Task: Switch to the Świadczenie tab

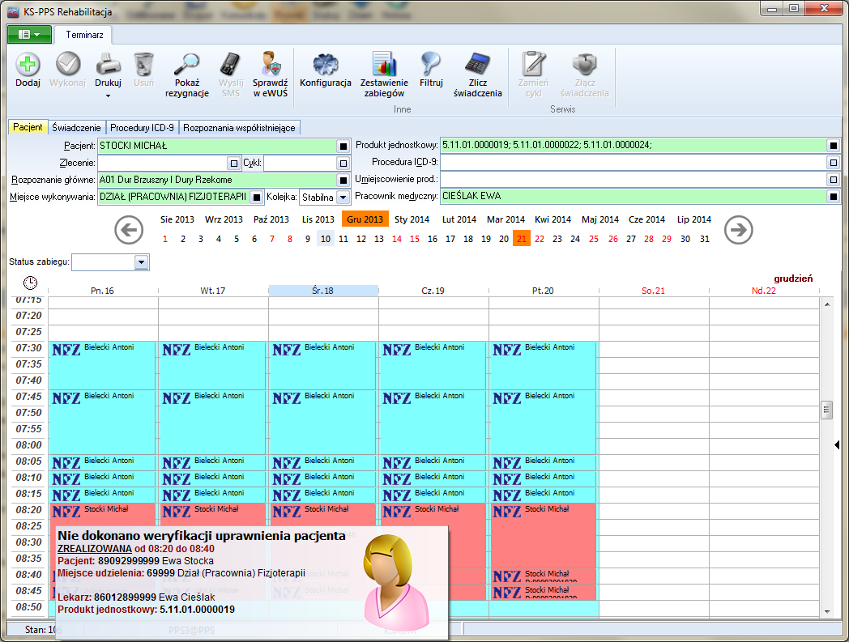Action: coord(77,128)
